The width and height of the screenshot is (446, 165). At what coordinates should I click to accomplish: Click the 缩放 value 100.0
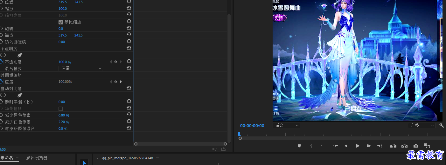click(63, 9)
